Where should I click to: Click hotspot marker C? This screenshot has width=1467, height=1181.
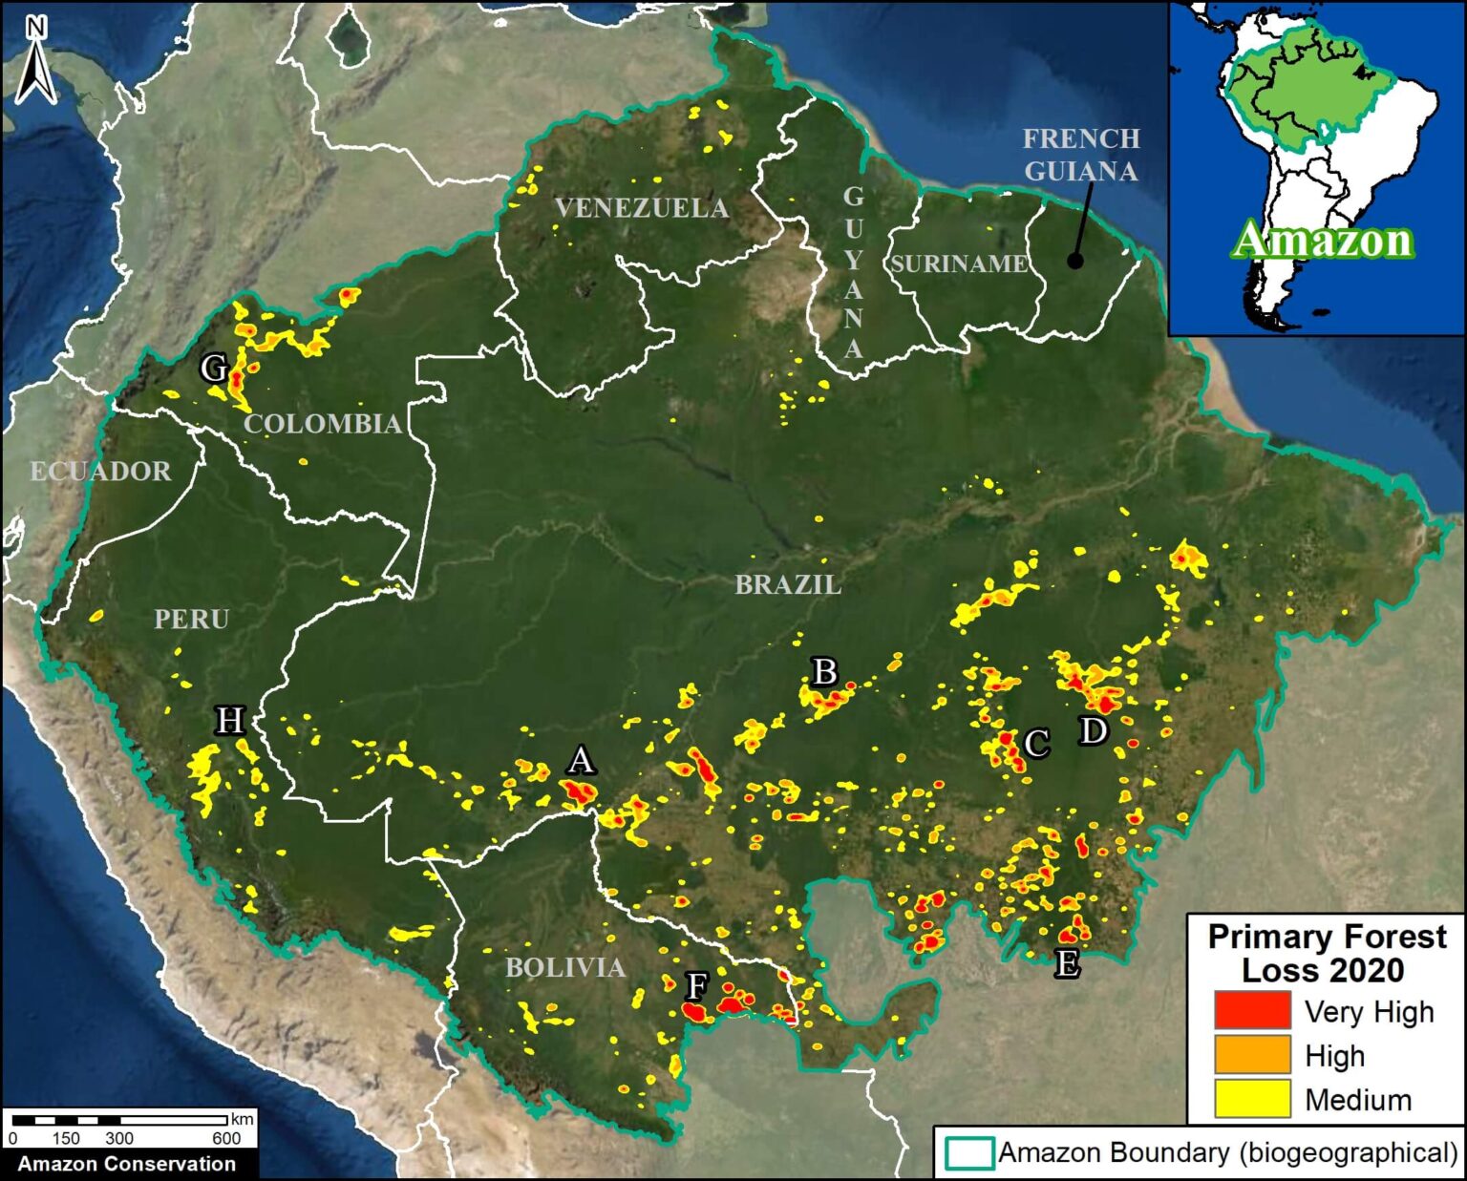tap(1036, 742)
